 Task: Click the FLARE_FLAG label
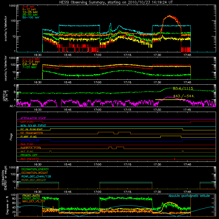point(28,137)
